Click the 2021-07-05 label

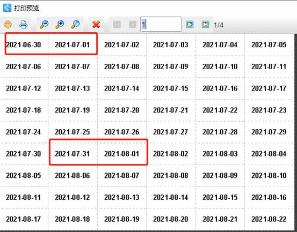tap(269, 45)
